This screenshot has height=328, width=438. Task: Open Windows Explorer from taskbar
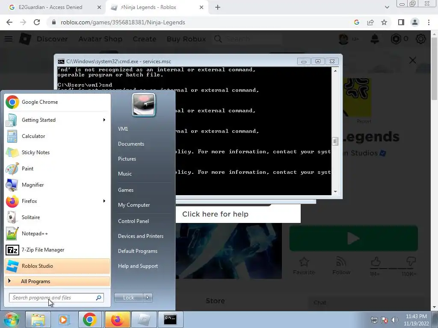38,319
